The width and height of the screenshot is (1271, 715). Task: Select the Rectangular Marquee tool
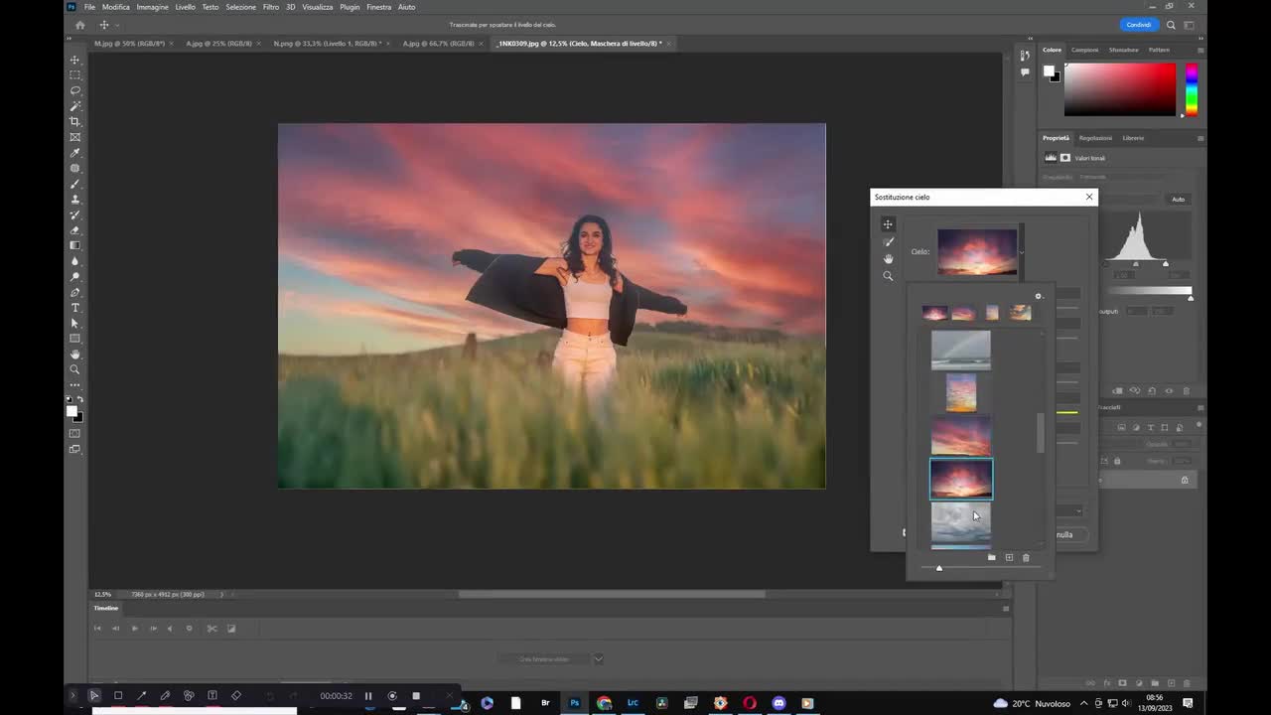74,75
